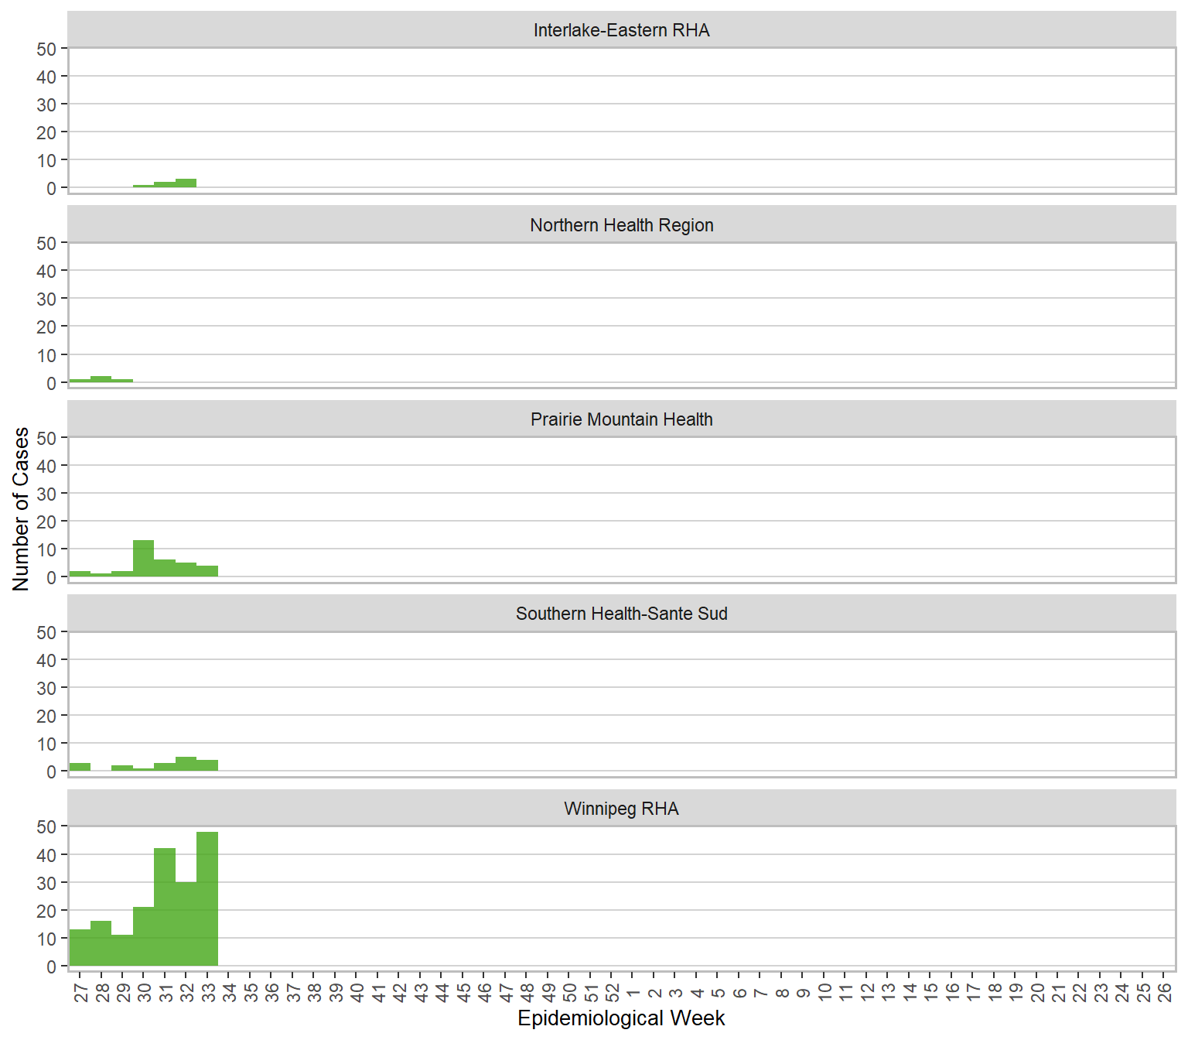Click the Epidemiological Week axis title
The image size is (1188, 1040).
(x=621, y=1018)
